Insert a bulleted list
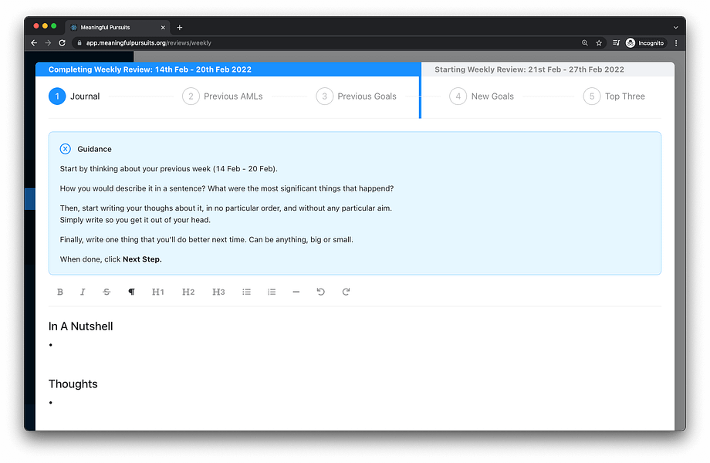The height and width of the screenshot is (463, 710). [246, 292]
